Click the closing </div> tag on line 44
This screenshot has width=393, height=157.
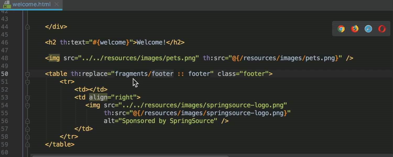click(56, 27)
